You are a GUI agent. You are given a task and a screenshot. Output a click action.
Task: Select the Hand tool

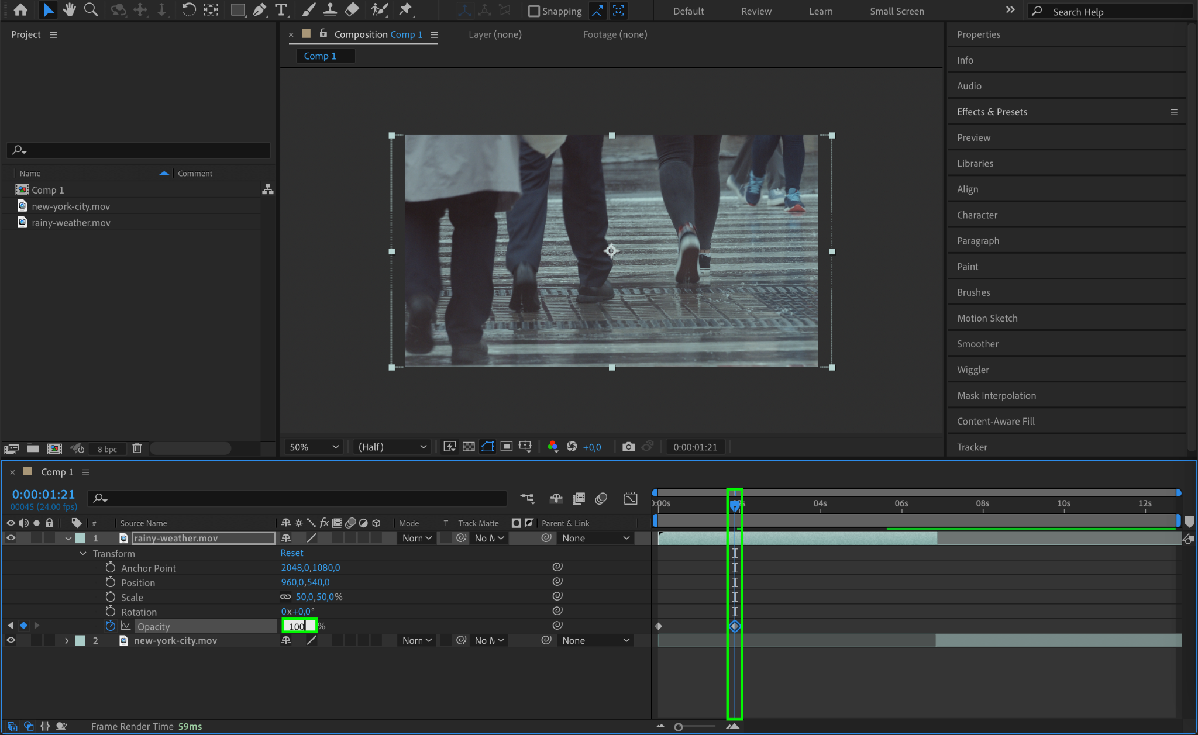pyautogui.click(x=70, y=10)
